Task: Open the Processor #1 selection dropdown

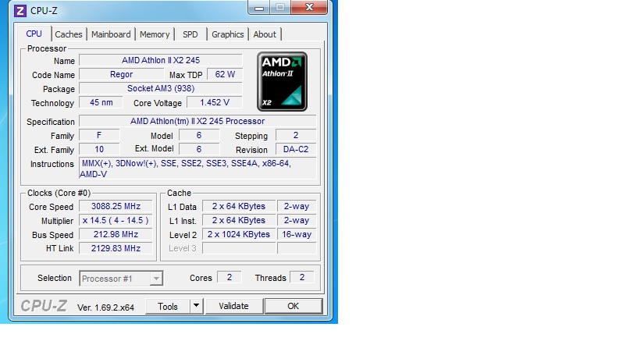Action: [121, 279]
